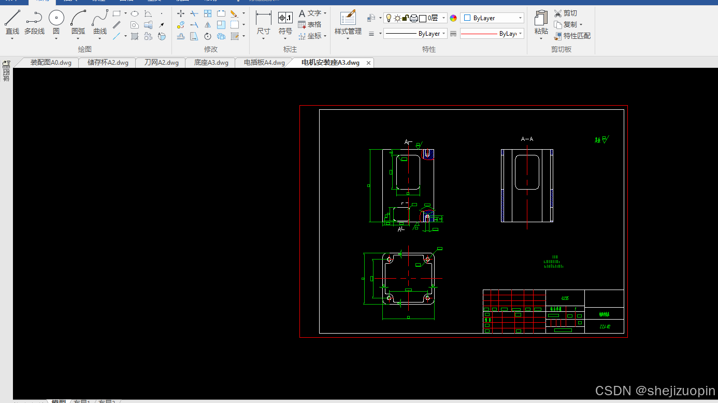Select the 圆弧 arc tool

pos(78,23)
